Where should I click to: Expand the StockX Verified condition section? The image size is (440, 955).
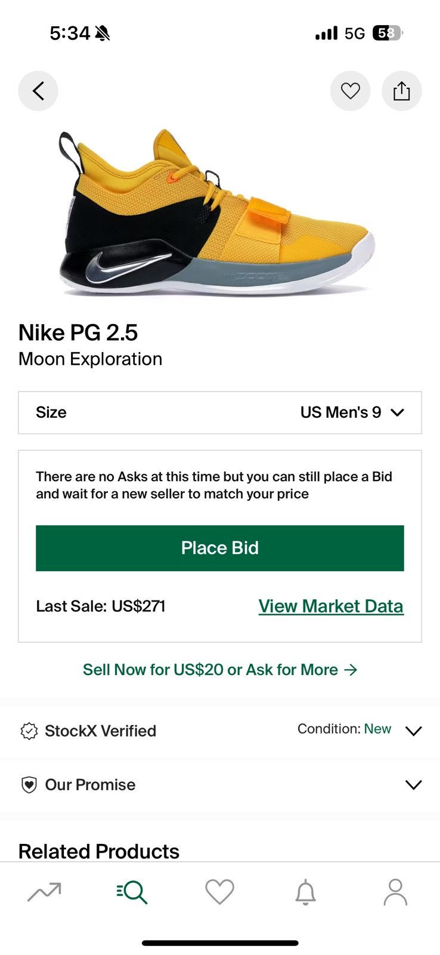[413, 731]
